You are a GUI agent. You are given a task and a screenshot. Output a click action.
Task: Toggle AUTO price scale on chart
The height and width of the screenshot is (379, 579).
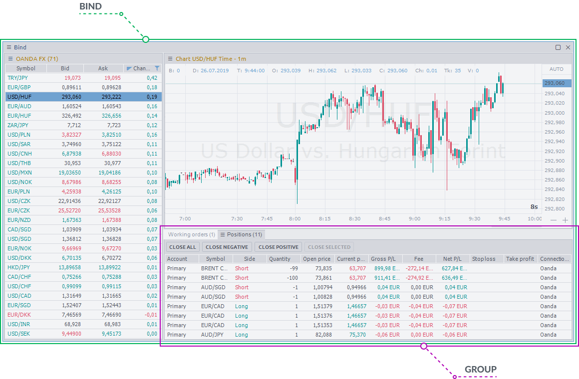click(x=556, y=69)
